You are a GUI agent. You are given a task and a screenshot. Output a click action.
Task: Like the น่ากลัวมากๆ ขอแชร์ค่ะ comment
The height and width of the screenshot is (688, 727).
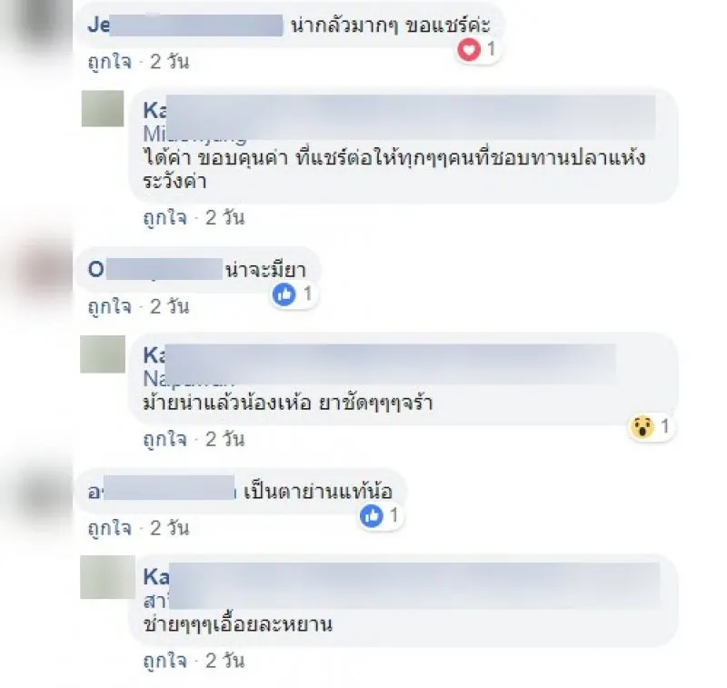click(110, 62)
